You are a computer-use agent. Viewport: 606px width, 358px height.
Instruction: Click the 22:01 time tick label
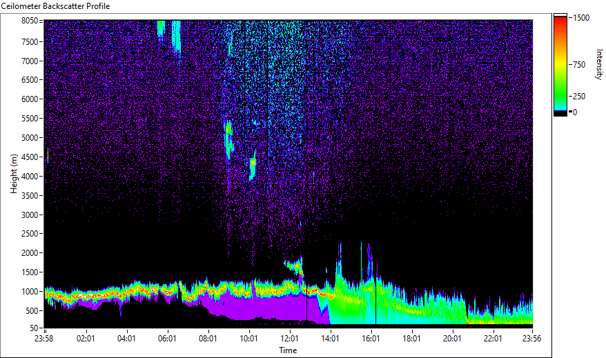click(493, 339)
